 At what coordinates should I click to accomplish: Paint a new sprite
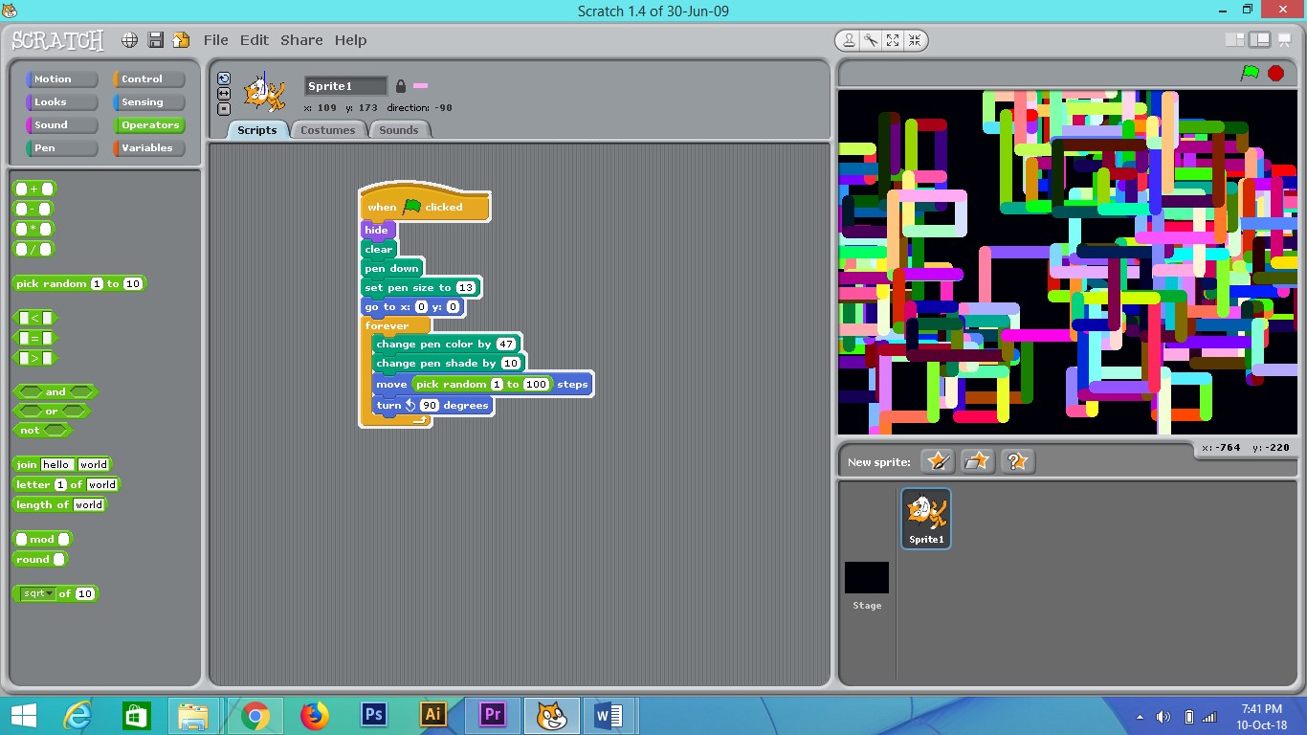click(x=938, y=461)
